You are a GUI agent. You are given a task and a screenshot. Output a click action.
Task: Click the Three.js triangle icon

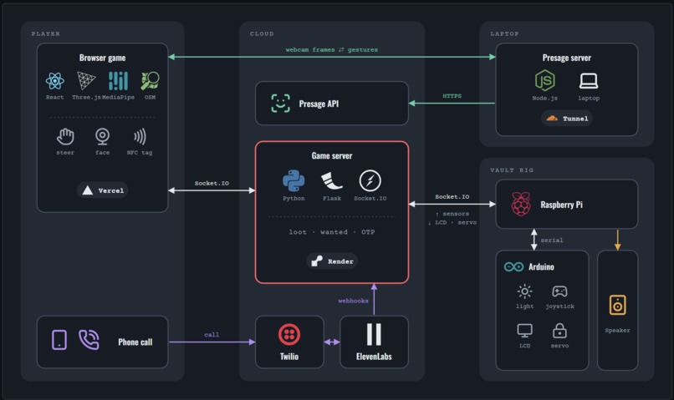86,81
